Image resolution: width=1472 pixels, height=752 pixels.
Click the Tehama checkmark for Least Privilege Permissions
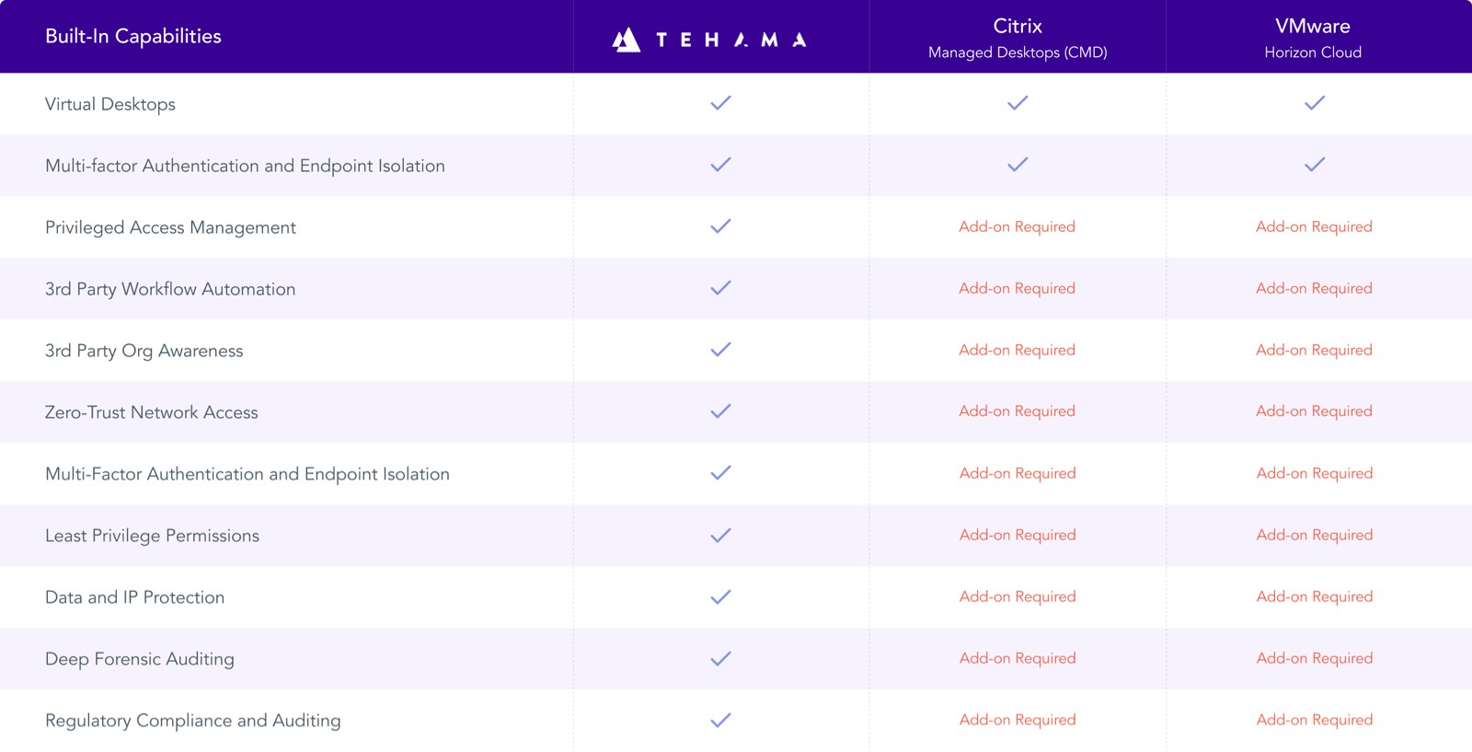(721, 535)
